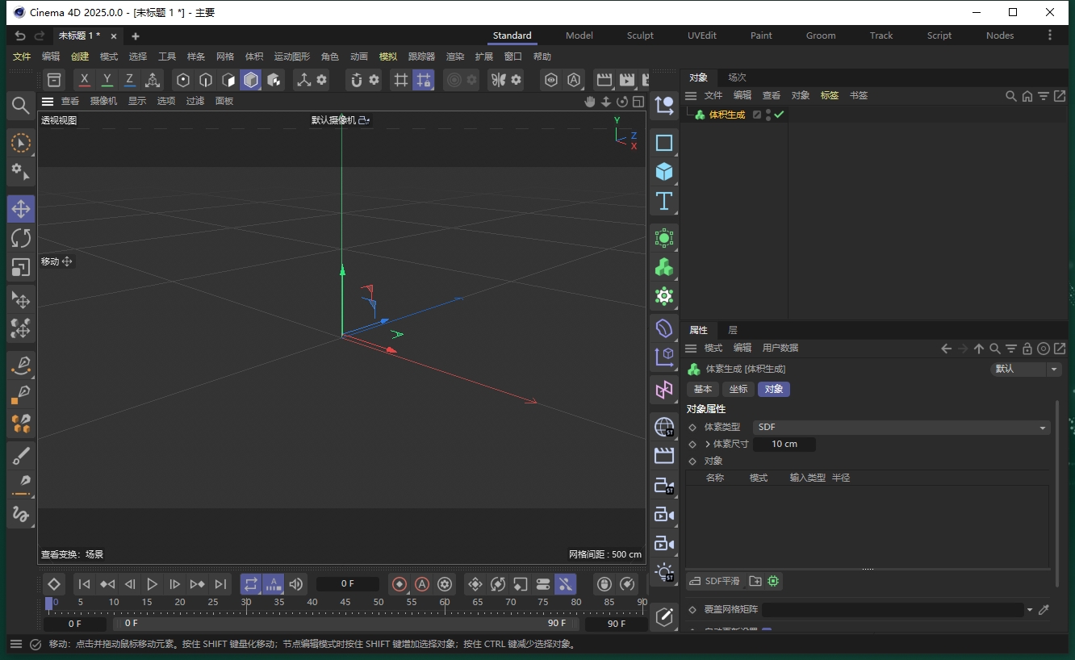Click the green volume builder icon in sidebar

pyautogui.click(x=663, y=266)
